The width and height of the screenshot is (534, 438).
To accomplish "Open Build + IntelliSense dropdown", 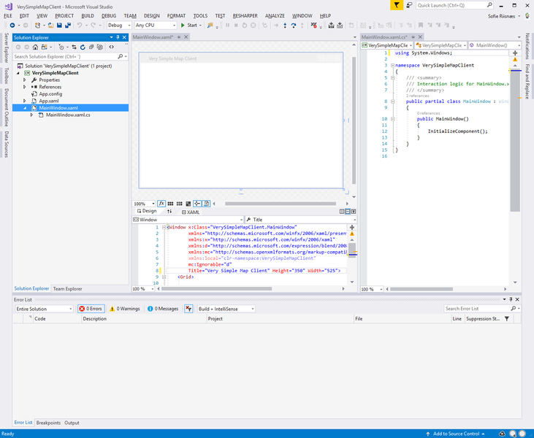I will [226, 309].
